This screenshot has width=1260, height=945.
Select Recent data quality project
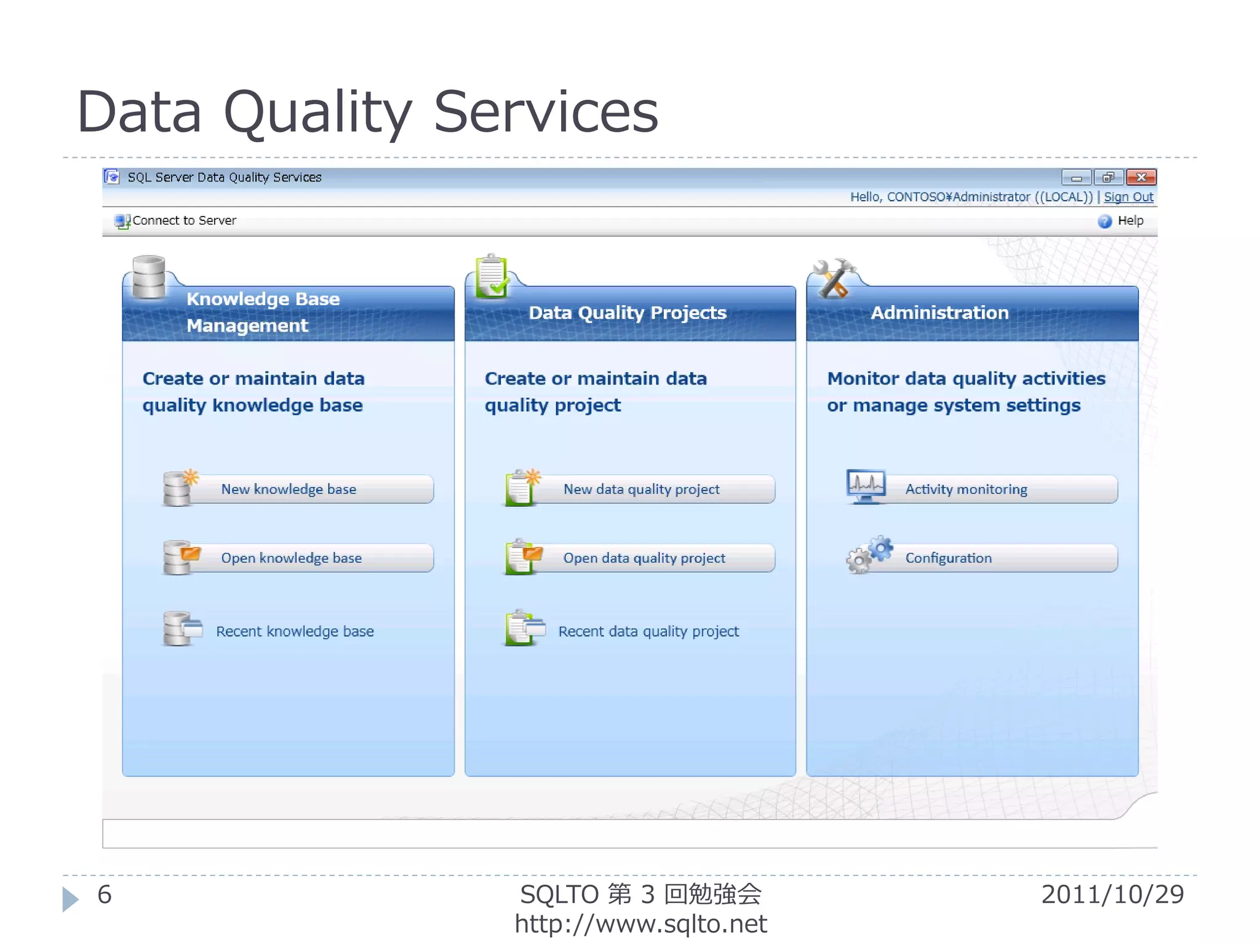(648, 631)
